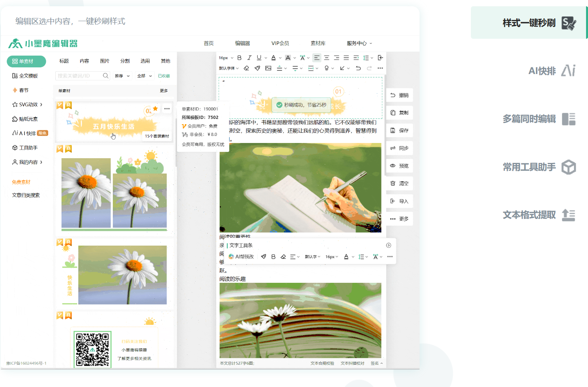Expand the 推荐 sort dropdown

[x=122, y=76]
